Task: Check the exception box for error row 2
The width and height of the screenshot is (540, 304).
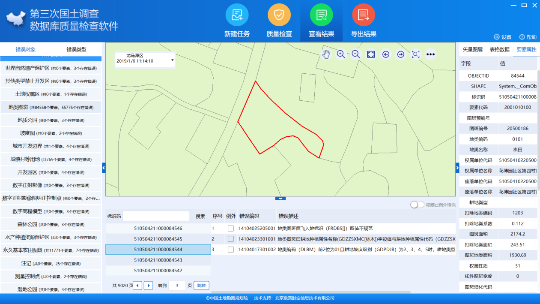Action: tap(231, 239)
